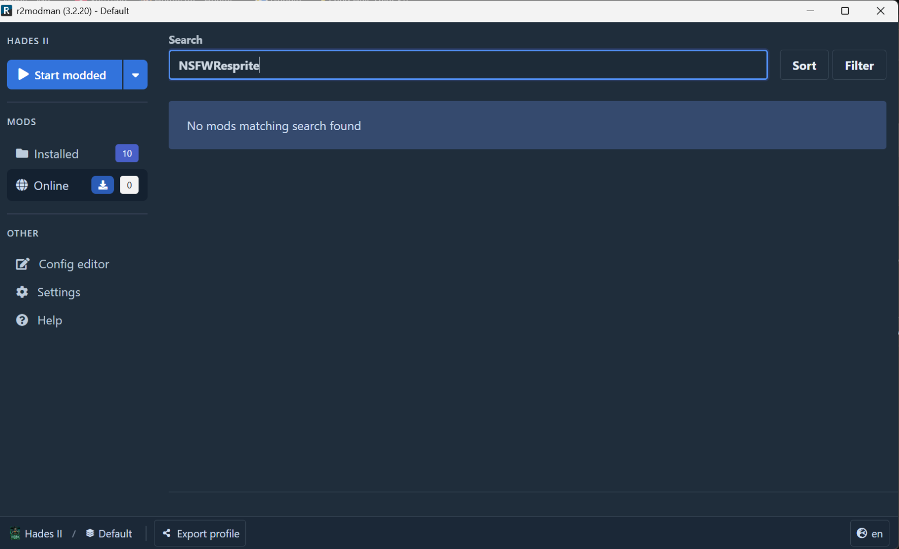This screenshot has width=899, height=549.
Task: Focus the Search field containing NSFWResprite
Action: [x=468, y=65]
